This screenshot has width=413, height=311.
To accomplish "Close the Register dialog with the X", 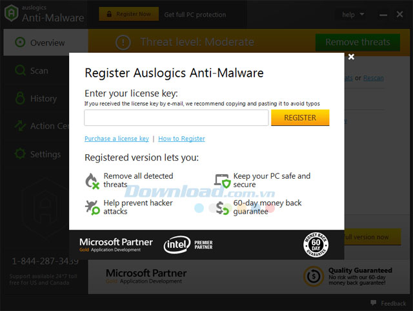I will (x=351, y=57).
